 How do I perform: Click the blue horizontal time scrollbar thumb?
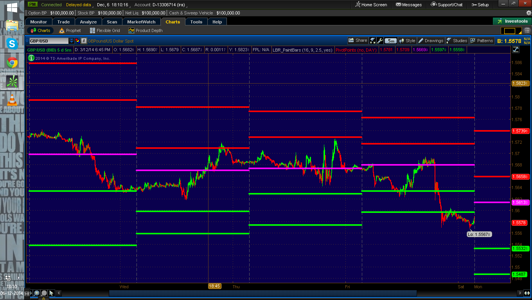pos(262,293)
